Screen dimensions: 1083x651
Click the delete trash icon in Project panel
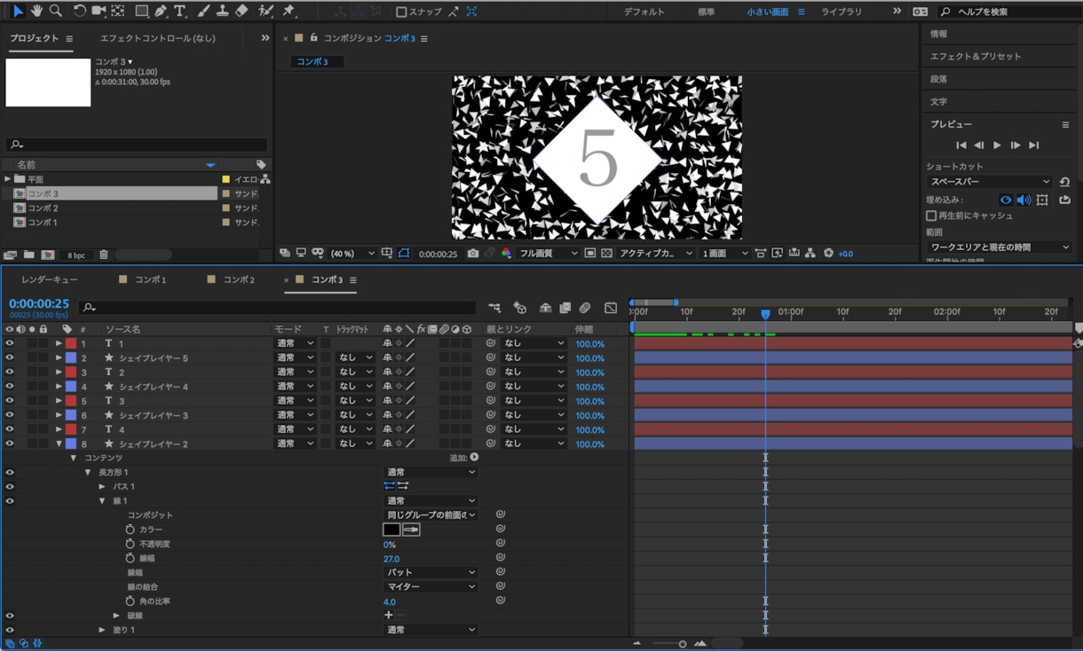(103, 255)
